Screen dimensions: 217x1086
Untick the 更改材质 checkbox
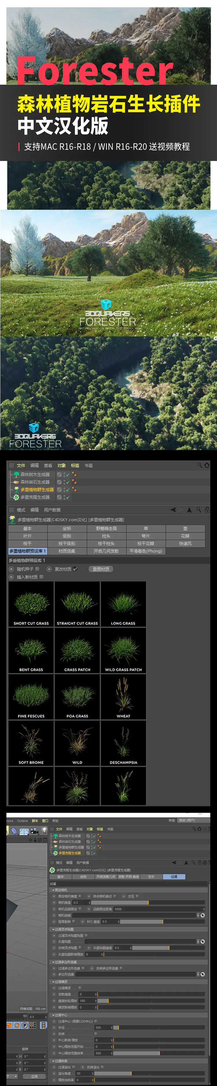(x=75, y=569)
